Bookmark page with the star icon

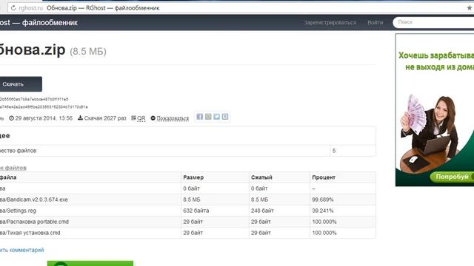click(x=469, y=8)
